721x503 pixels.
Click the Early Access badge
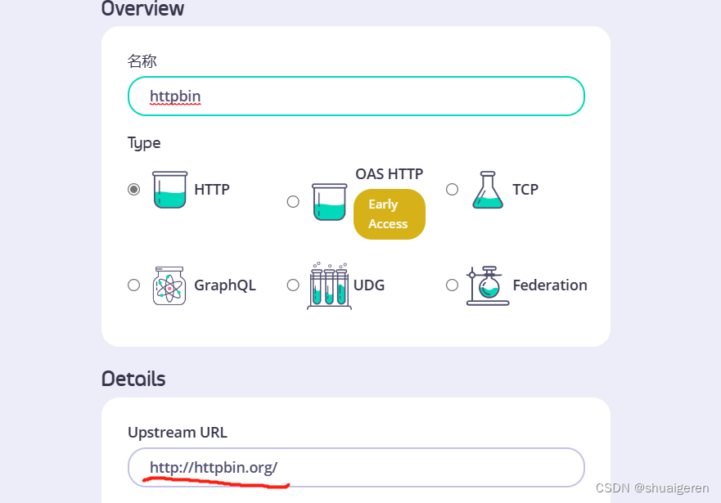point(389,214)
